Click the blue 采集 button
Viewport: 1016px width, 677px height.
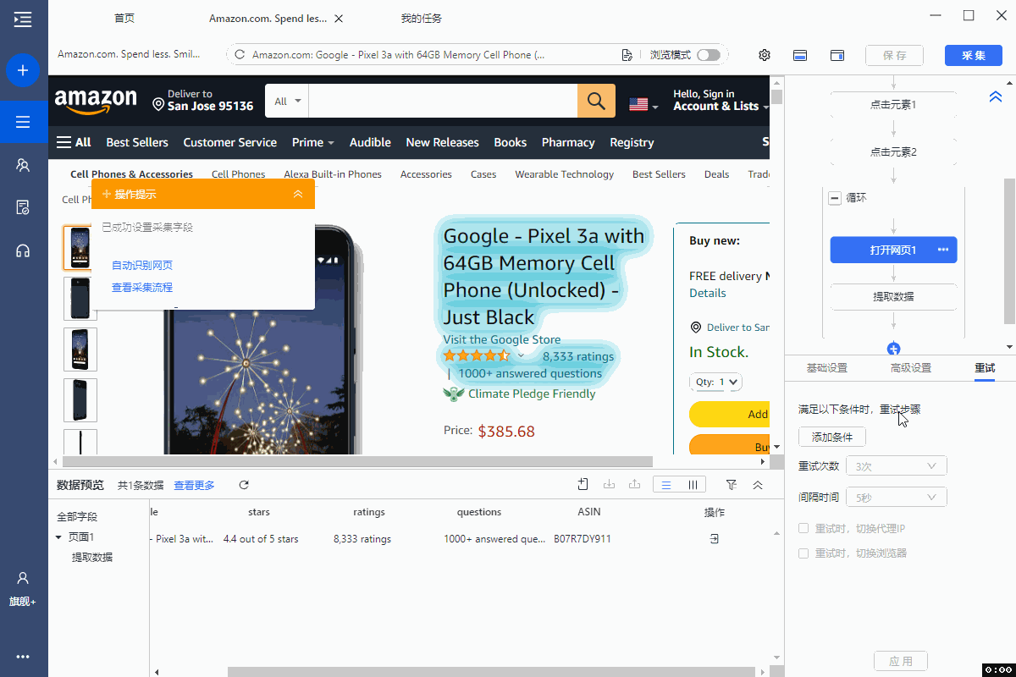coord(974,55)
